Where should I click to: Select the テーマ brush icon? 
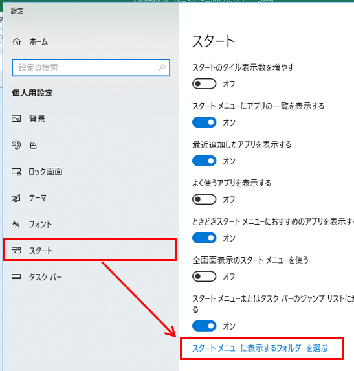tap(16, 198)
